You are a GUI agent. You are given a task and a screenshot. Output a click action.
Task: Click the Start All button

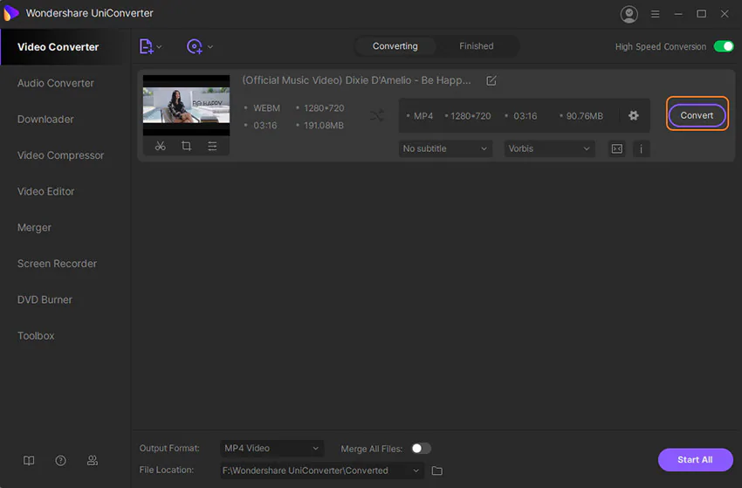695,459
